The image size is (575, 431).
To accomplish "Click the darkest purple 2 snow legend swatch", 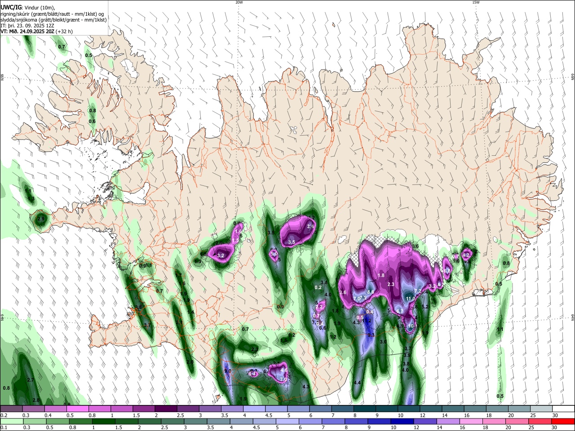I will (166, 409).
